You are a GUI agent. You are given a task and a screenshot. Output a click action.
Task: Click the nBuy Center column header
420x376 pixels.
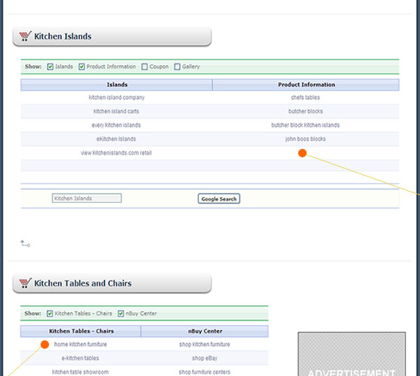(204, 331)
